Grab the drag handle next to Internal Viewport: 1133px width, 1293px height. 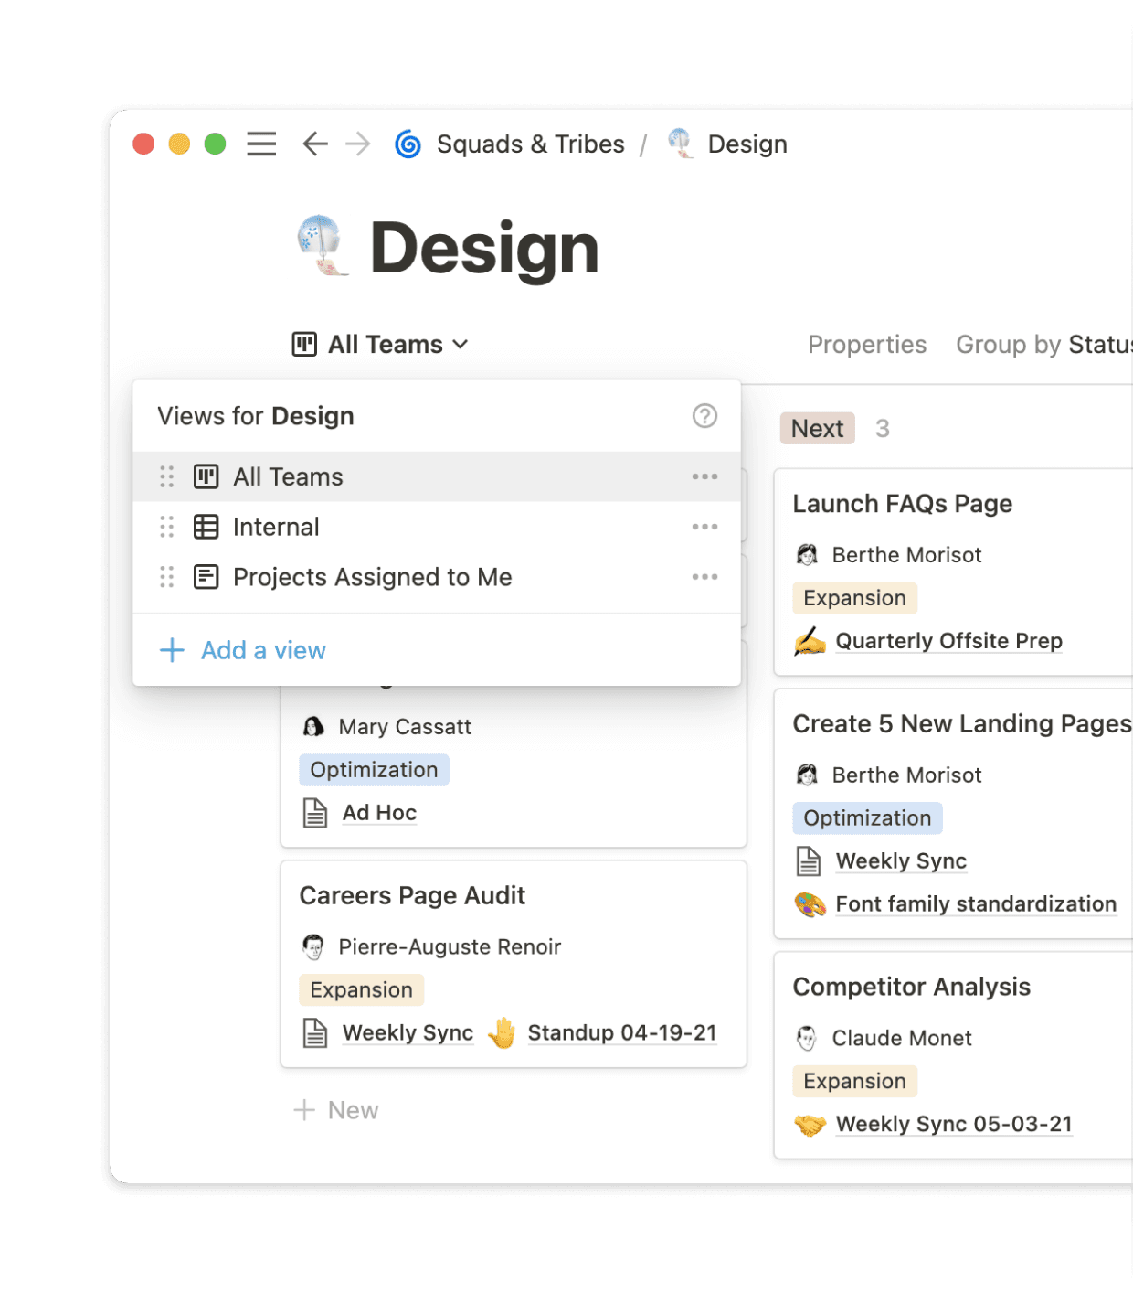(166, 527)
